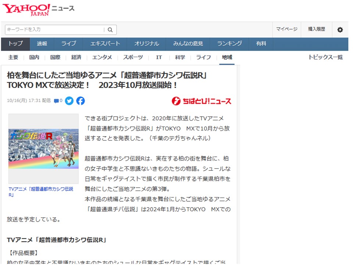Go to the エキスパート tab
Screen dimensions: 353x265
[x=105, y=44]
